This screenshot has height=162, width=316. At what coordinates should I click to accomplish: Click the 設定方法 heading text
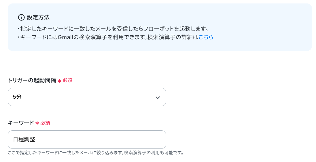38,17
